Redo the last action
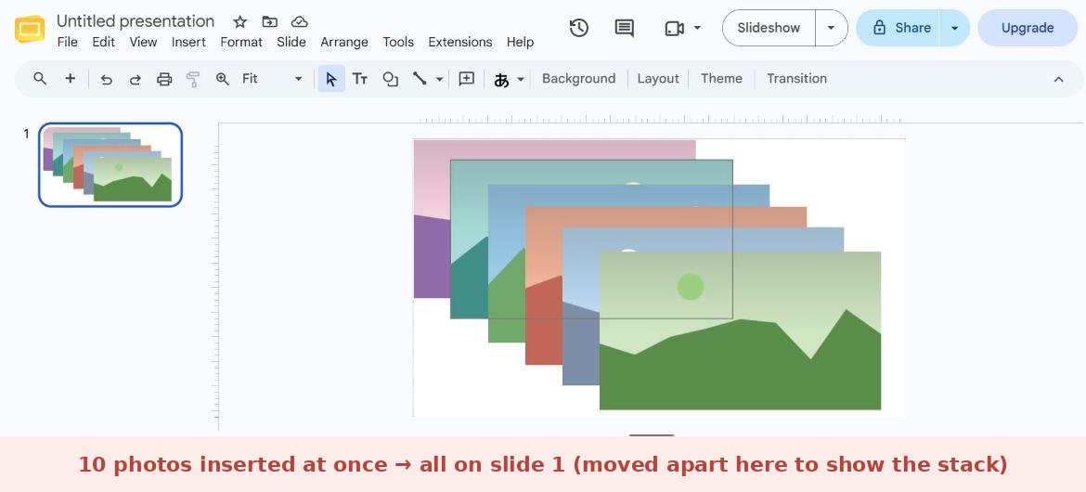1086x492 pixels. 136,79
